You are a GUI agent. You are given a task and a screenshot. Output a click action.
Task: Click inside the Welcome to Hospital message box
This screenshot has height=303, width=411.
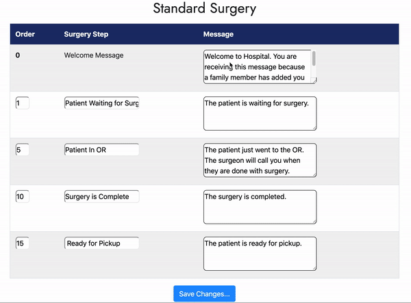257,66
